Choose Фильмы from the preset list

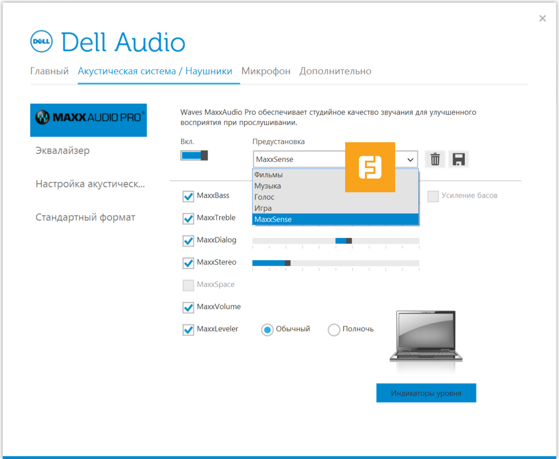[x=268, y=175]
